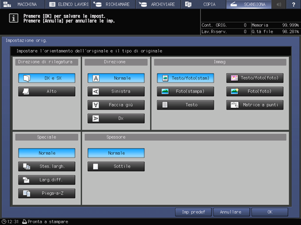Click Imp predef button
301x225 pixels.
coord(193,212)
